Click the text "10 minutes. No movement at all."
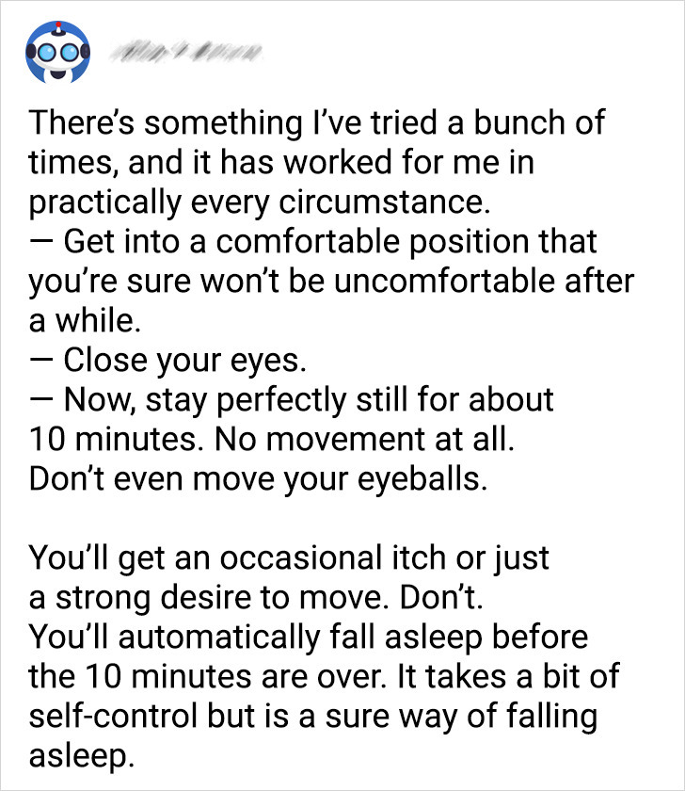This screenshot has height=791, width=685. point(272,440)
